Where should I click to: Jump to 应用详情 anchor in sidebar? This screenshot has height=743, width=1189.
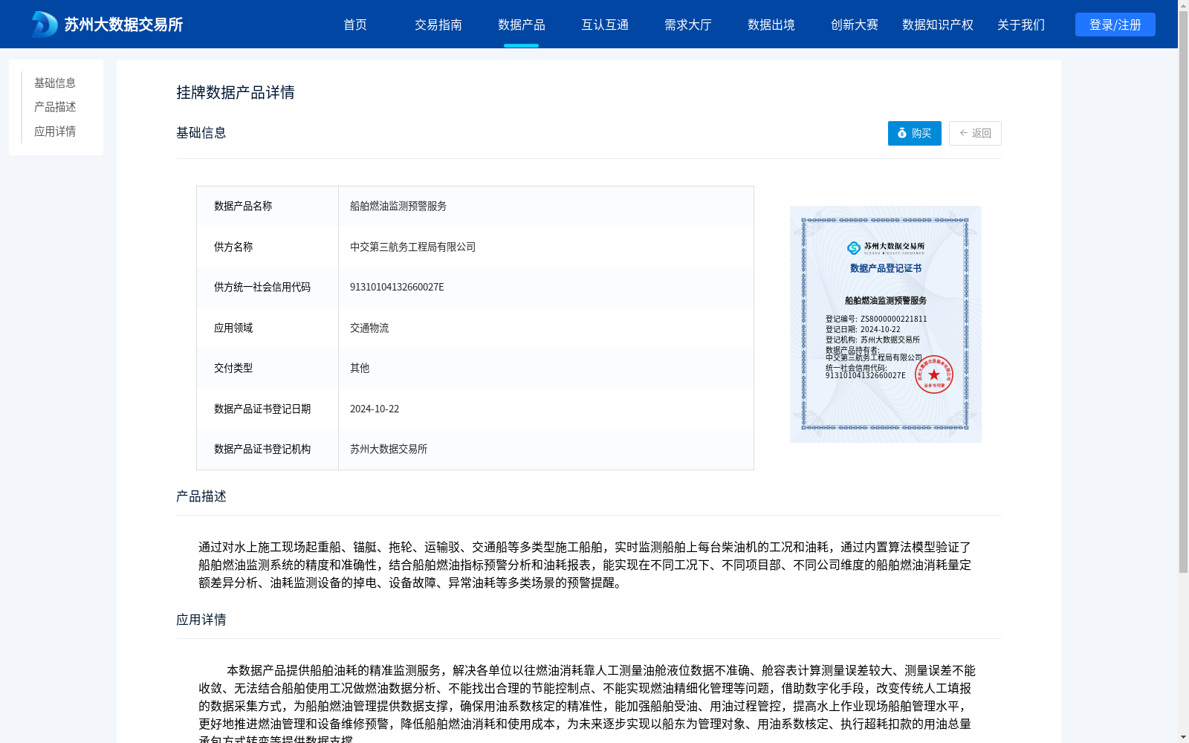tap(55, 132)
